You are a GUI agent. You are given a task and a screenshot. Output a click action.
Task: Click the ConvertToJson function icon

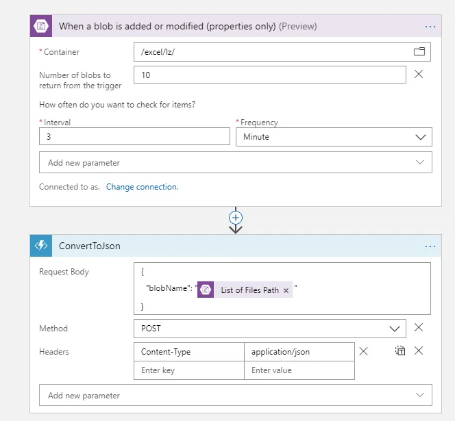click(41, 246)
